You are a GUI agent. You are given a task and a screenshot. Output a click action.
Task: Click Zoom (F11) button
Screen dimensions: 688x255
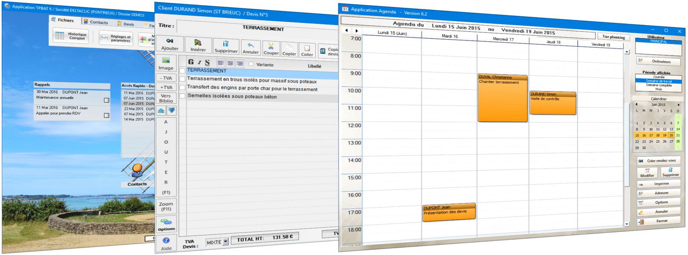click(x=166, y=206)
